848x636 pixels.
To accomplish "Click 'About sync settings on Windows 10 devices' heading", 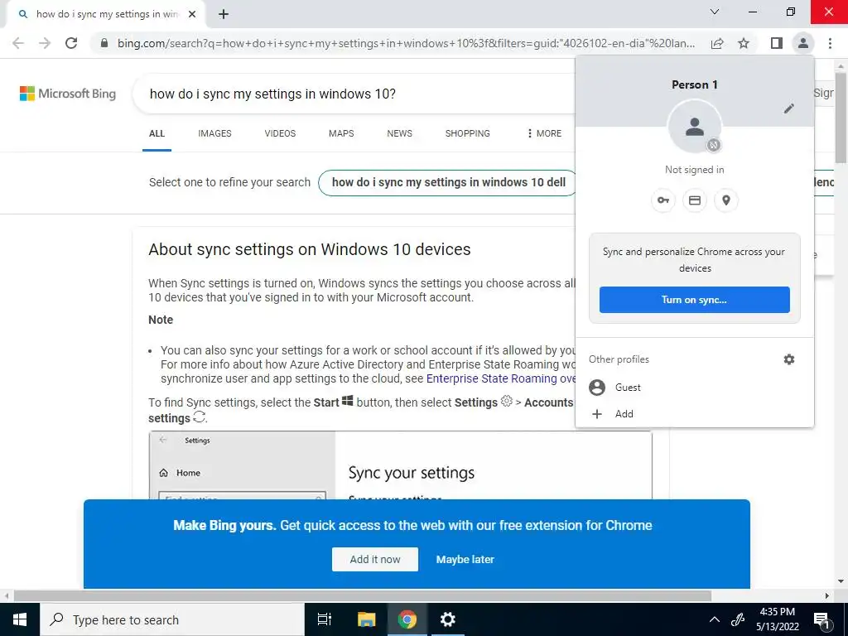I will pos(310,249).
